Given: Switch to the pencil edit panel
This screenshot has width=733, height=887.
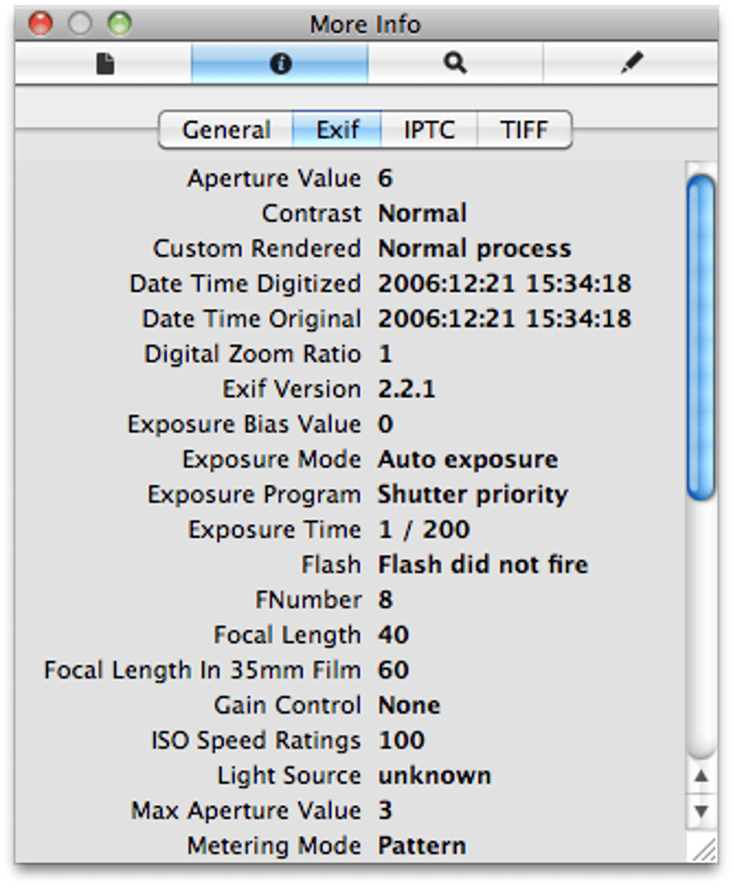Looking at the screenshot, I should [631, 64].
